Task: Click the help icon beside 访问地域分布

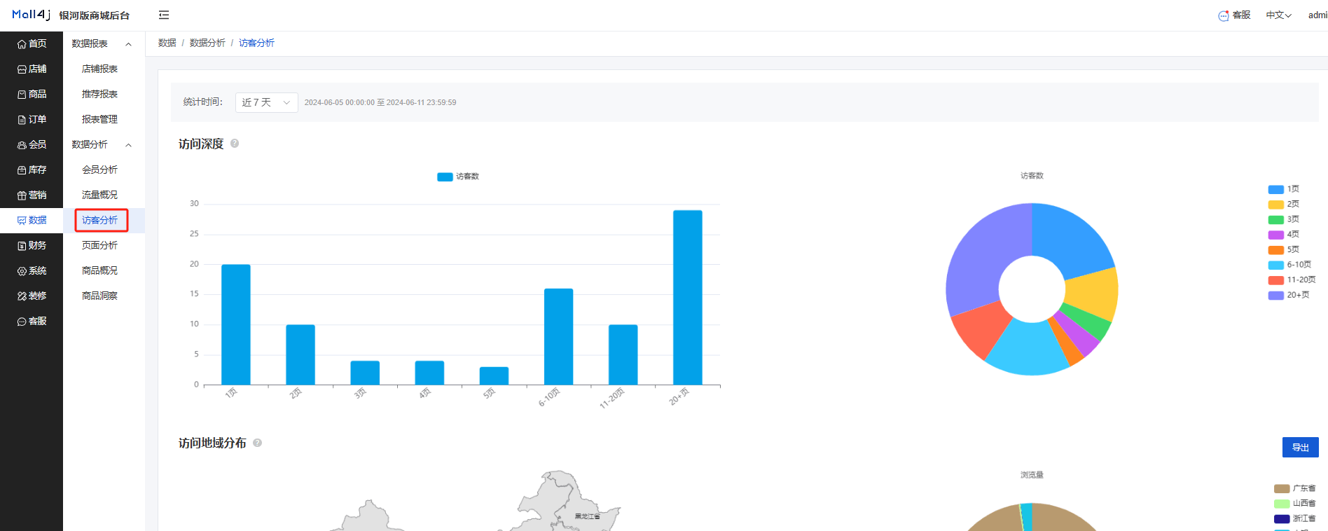Action: 257,443
